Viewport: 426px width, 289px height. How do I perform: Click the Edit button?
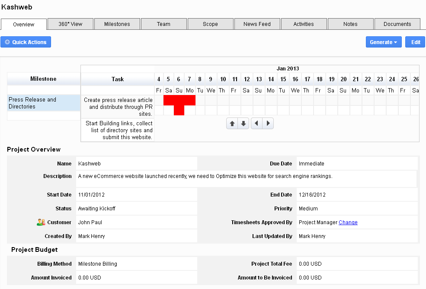click(x=415, y=42)
